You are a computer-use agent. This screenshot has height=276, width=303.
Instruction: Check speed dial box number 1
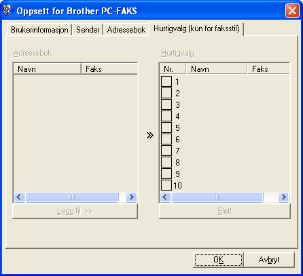click(166, 81)
